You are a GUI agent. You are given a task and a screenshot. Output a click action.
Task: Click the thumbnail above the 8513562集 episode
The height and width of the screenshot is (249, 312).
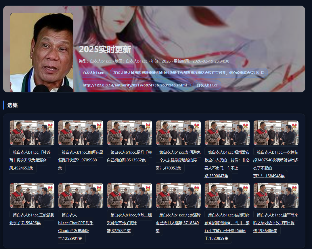coord(129,133)
